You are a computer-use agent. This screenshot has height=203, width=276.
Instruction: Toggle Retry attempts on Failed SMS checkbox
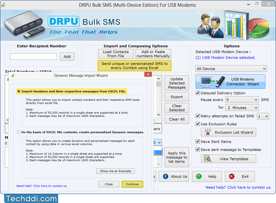coord(197,116)
